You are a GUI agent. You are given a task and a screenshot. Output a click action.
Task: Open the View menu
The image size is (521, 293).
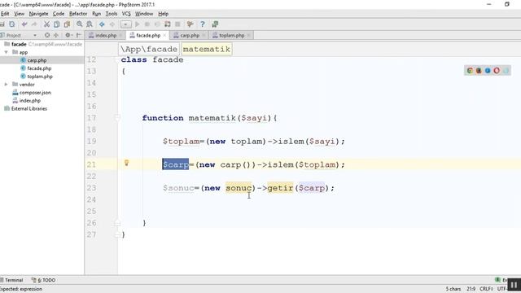click(19, 14)
